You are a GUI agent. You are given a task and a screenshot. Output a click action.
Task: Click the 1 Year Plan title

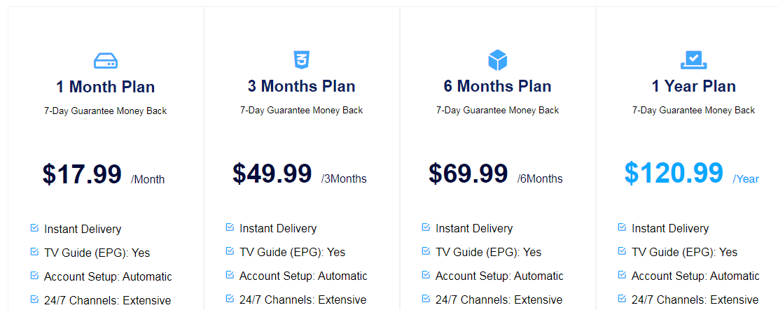tap(693, 87)
